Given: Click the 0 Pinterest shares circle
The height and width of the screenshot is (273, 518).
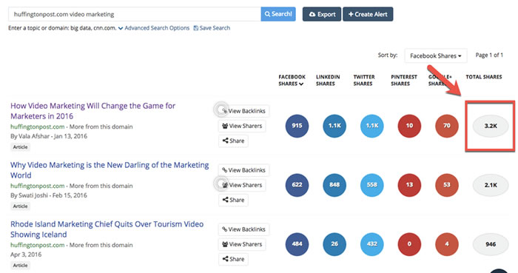Looking at the screenshot, I should pos(409,244).
